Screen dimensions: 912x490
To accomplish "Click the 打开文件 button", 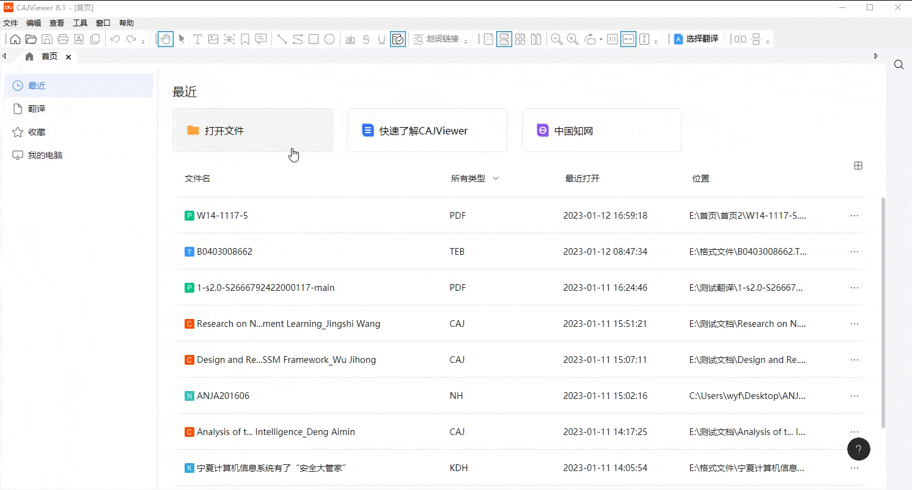I will [x=253, y=130].
